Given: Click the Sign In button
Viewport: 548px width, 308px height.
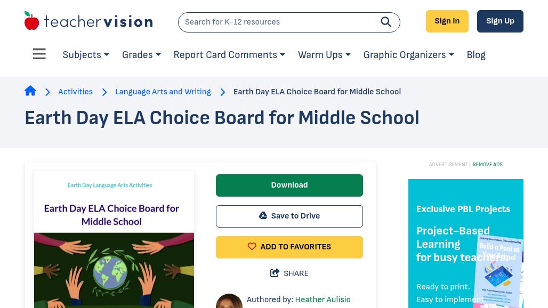Looking at the screenshot, I should [447, 21].
